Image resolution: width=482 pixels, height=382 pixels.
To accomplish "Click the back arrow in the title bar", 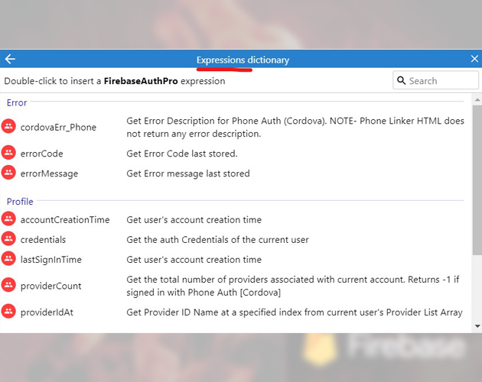I will point(10,59).
